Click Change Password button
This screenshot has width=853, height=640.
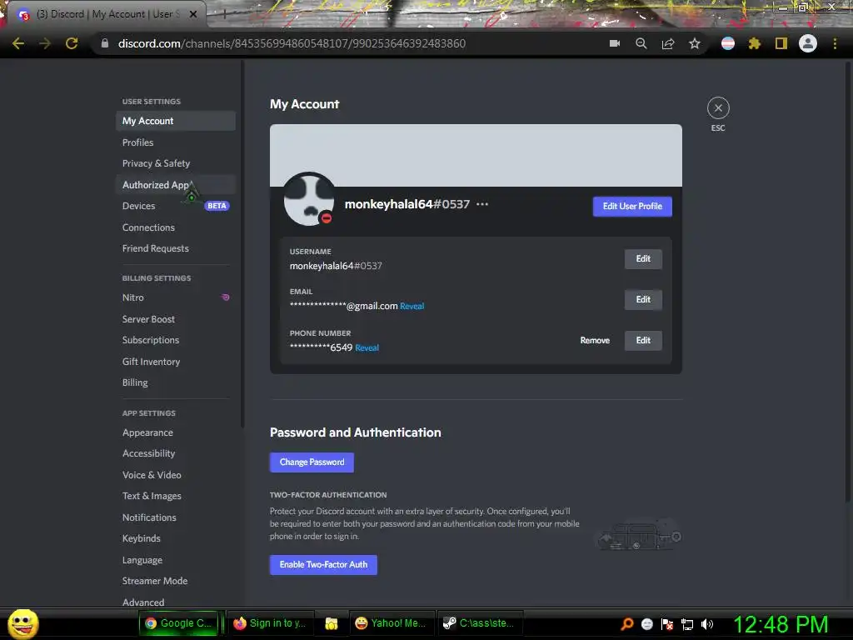click(312, 462)
